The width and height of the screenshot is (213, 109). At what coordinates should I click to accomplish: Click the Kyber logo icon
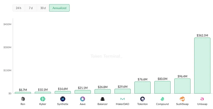[43, 99]
